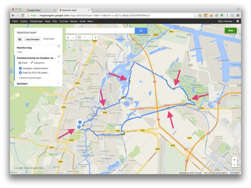Select the hand pan tool

[x=79, y=37]
